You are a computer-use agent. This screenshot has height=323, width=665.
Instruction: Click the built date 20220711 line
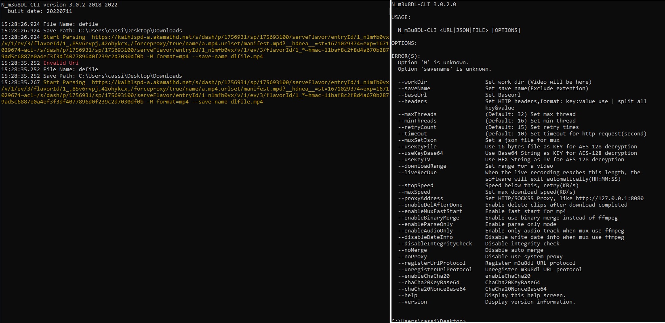click(40, 11)
